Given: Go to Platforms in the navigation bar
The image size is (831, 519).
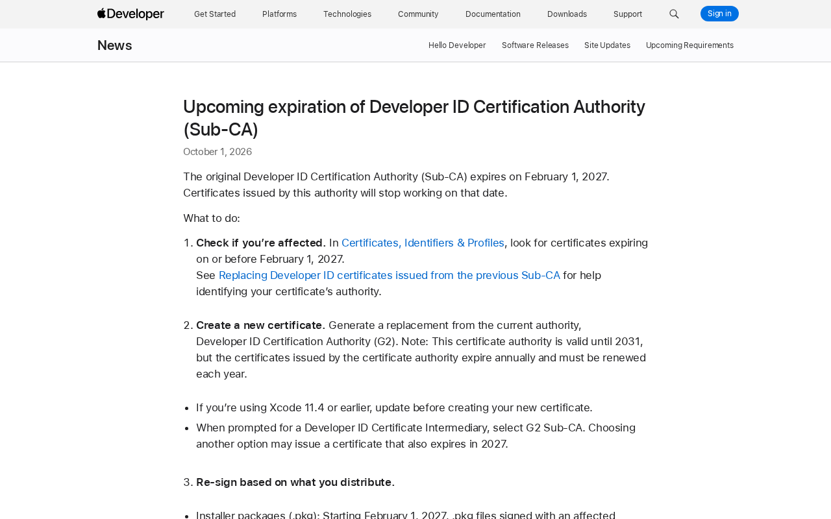Looking at the screenshot, I should [280, 14].
